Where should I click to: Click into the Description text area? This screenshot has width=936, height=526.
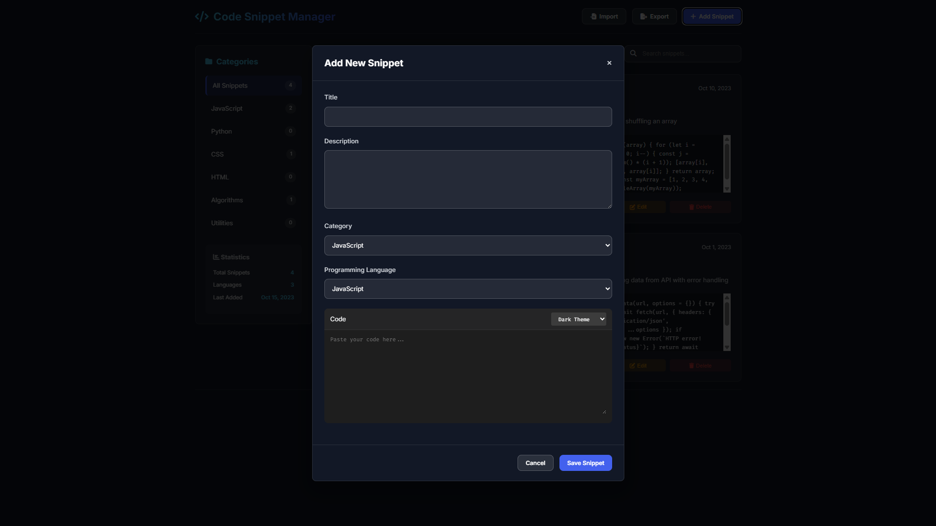pyautogui.click(x=468, y=179)
